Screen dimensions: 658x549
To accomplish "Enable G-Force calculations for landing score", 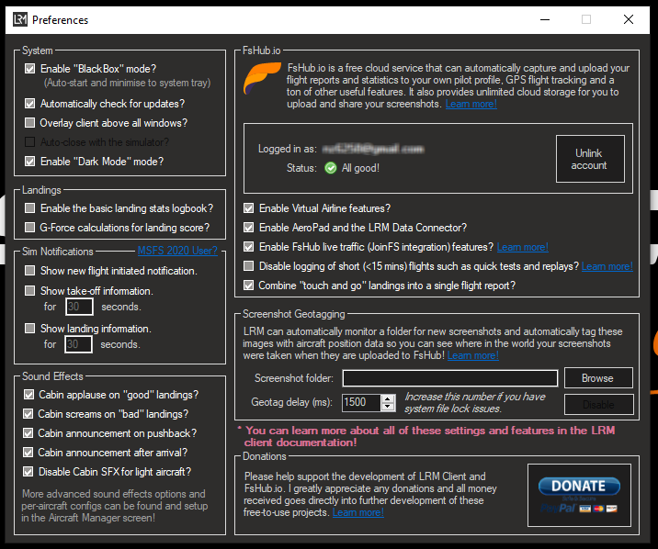I will pos(29,227).
